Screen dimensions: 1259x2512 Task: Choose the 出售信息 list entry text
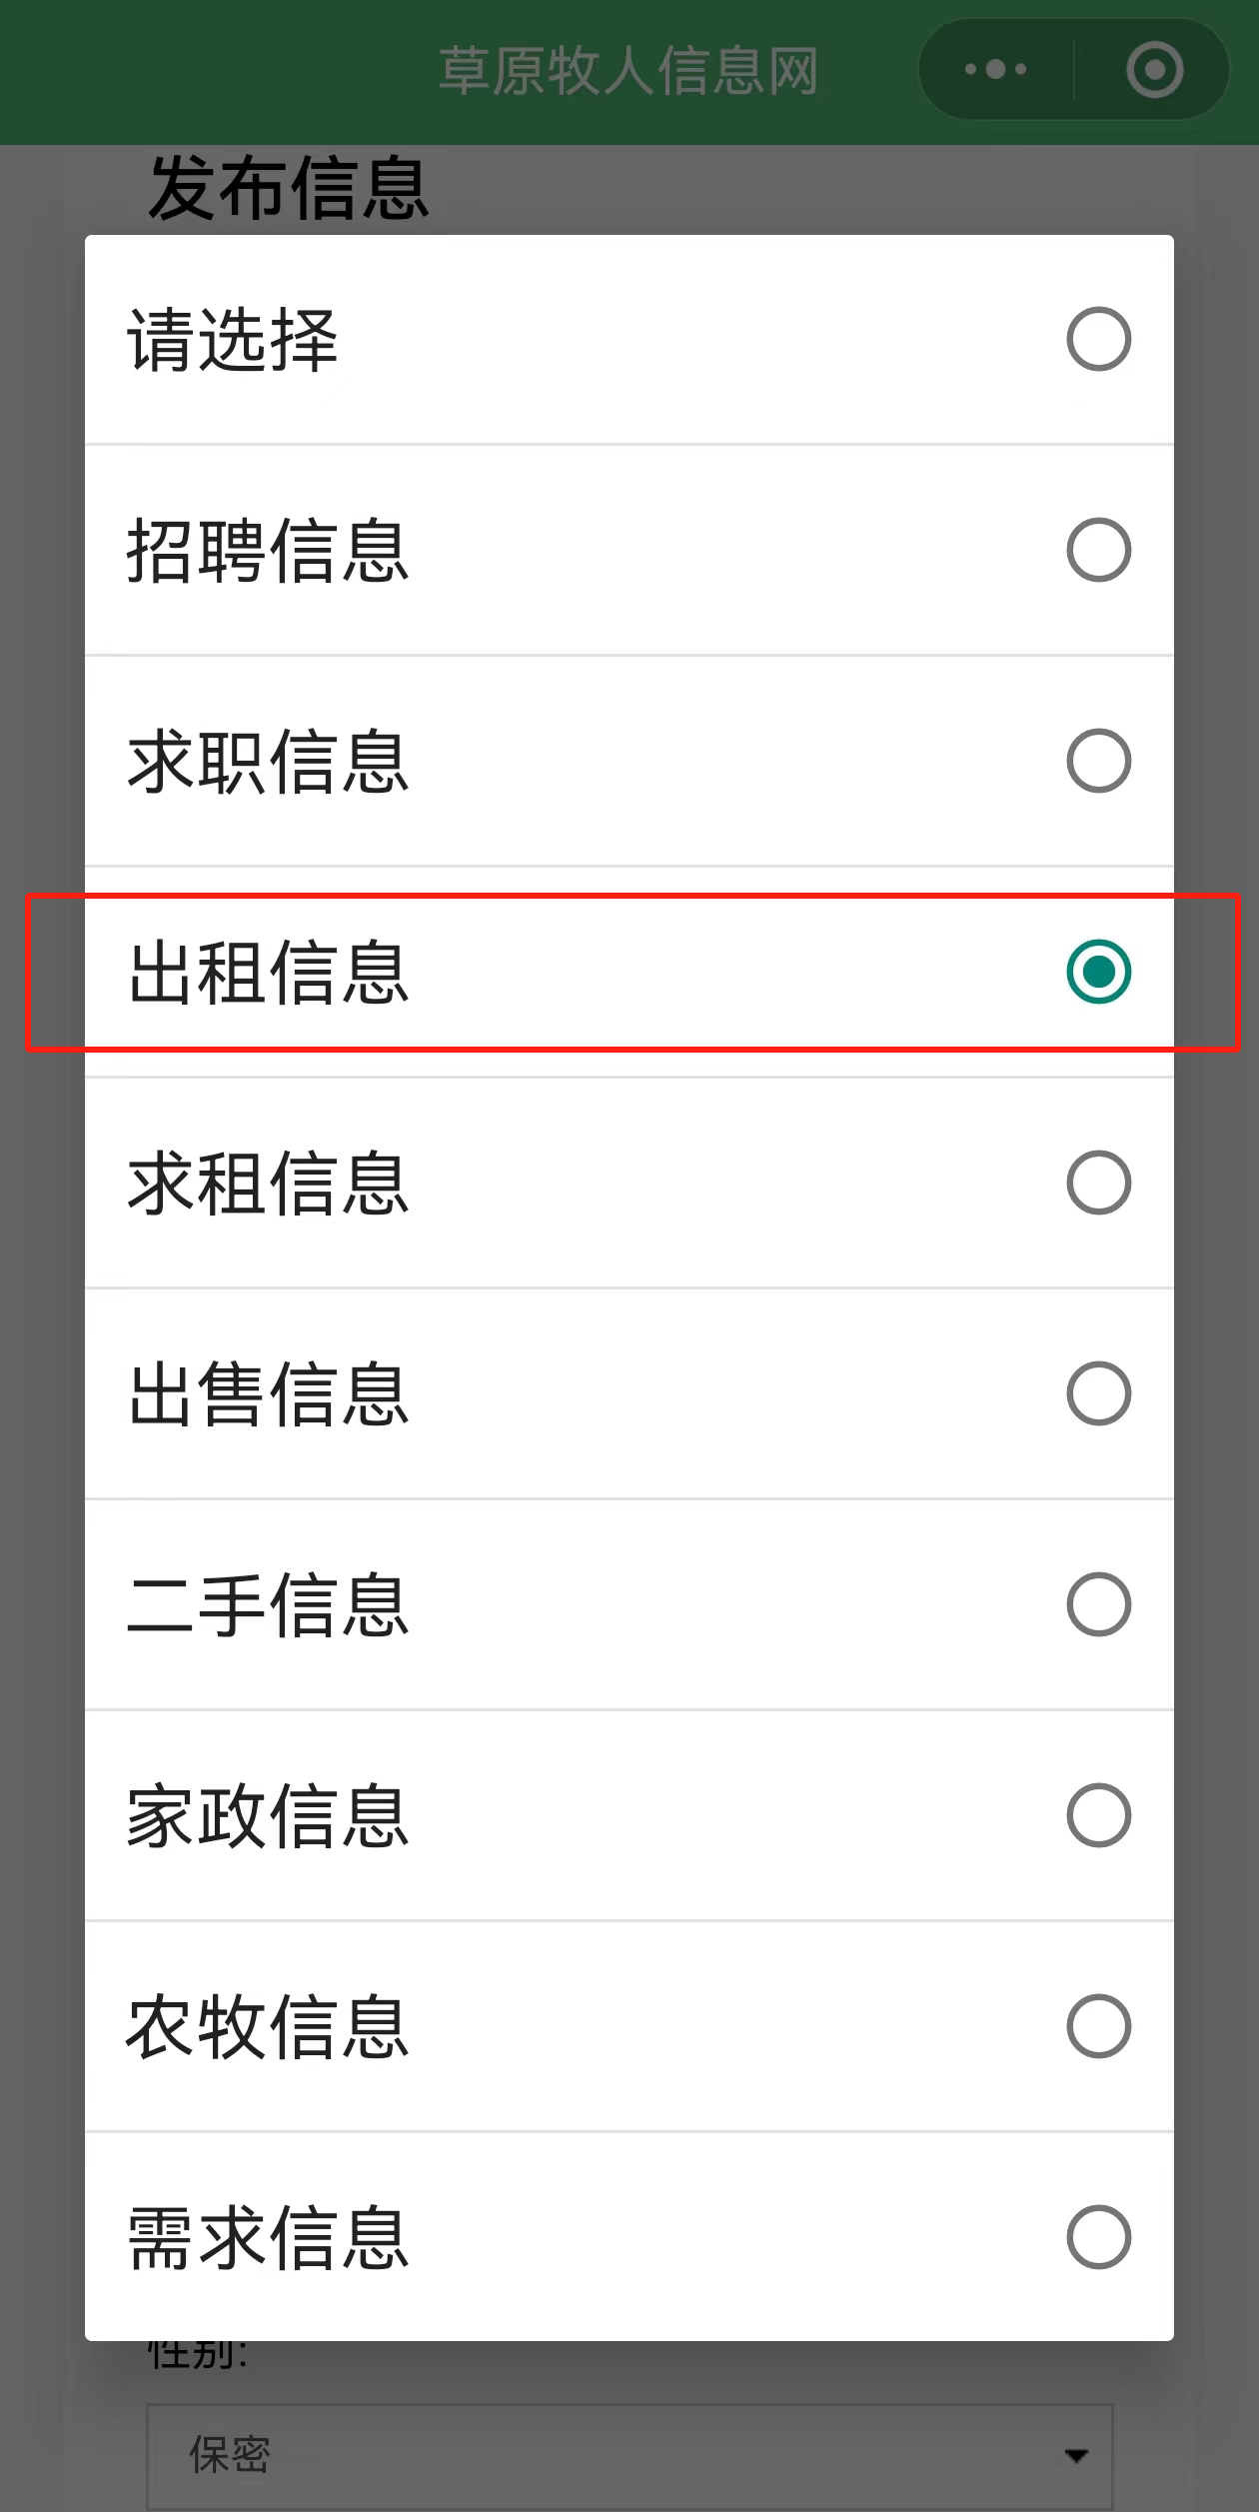pyautogui.click(x=269, y=1394)
